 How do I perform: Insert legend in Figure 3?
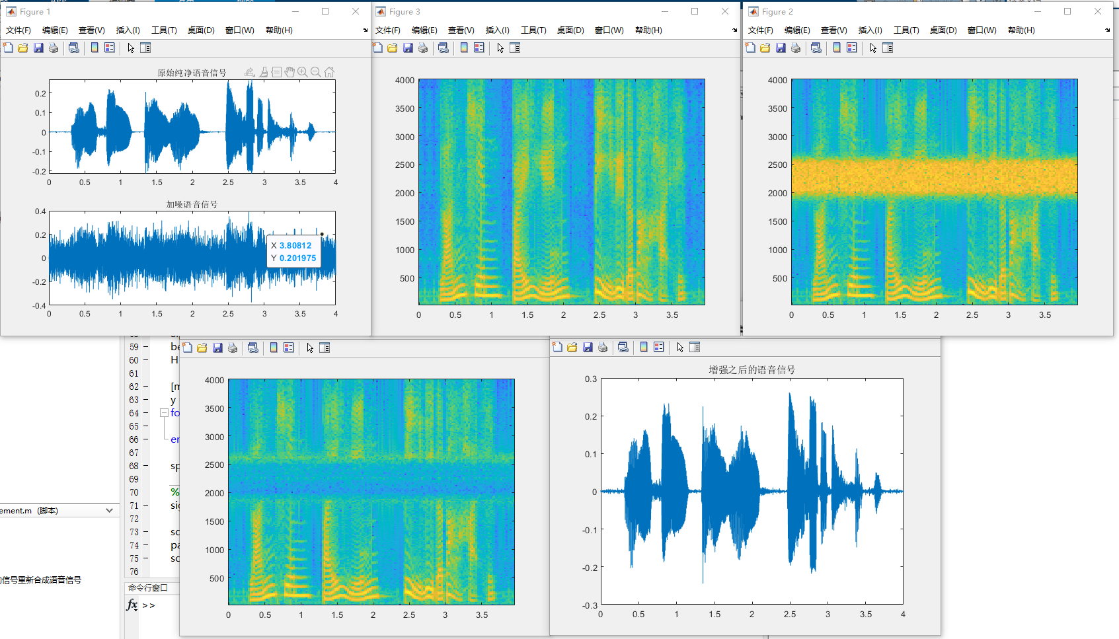point(479,48)
